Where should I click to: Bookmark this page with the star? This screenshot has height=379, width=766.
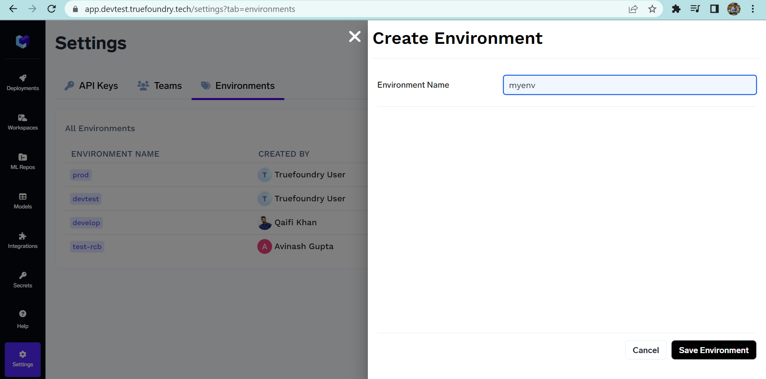[x=652, y=9]
